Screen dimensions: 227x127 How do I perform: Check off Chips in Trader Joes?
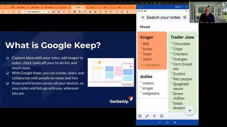click(172, 48)
